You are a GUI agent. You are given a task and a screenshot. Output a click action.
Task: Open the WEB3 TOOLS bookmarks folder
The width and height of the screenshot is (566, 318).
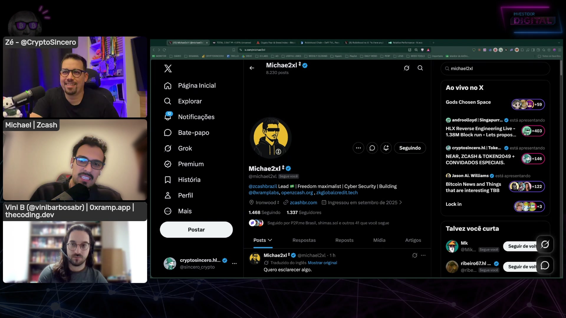click(x=416, y=56)
